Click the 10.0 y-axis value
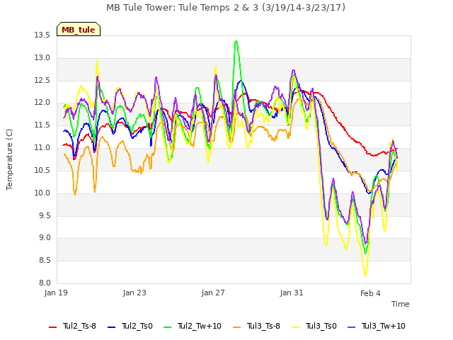The image size is (453, 340). tap(42, 193)
